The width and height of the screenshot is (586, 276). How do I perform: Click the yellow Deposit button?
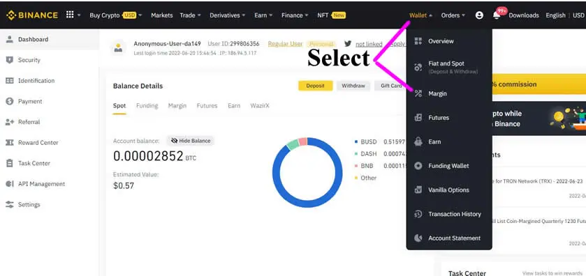click(316, 86)
